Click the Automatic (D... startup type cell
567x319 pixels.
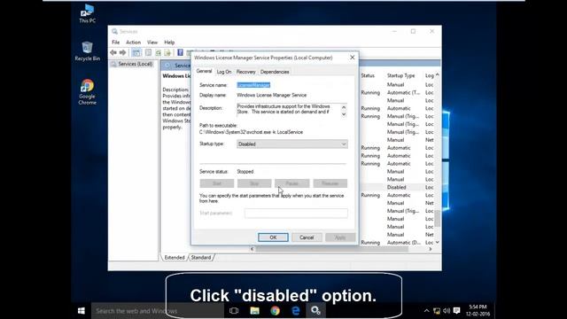[x=403, y=243]
